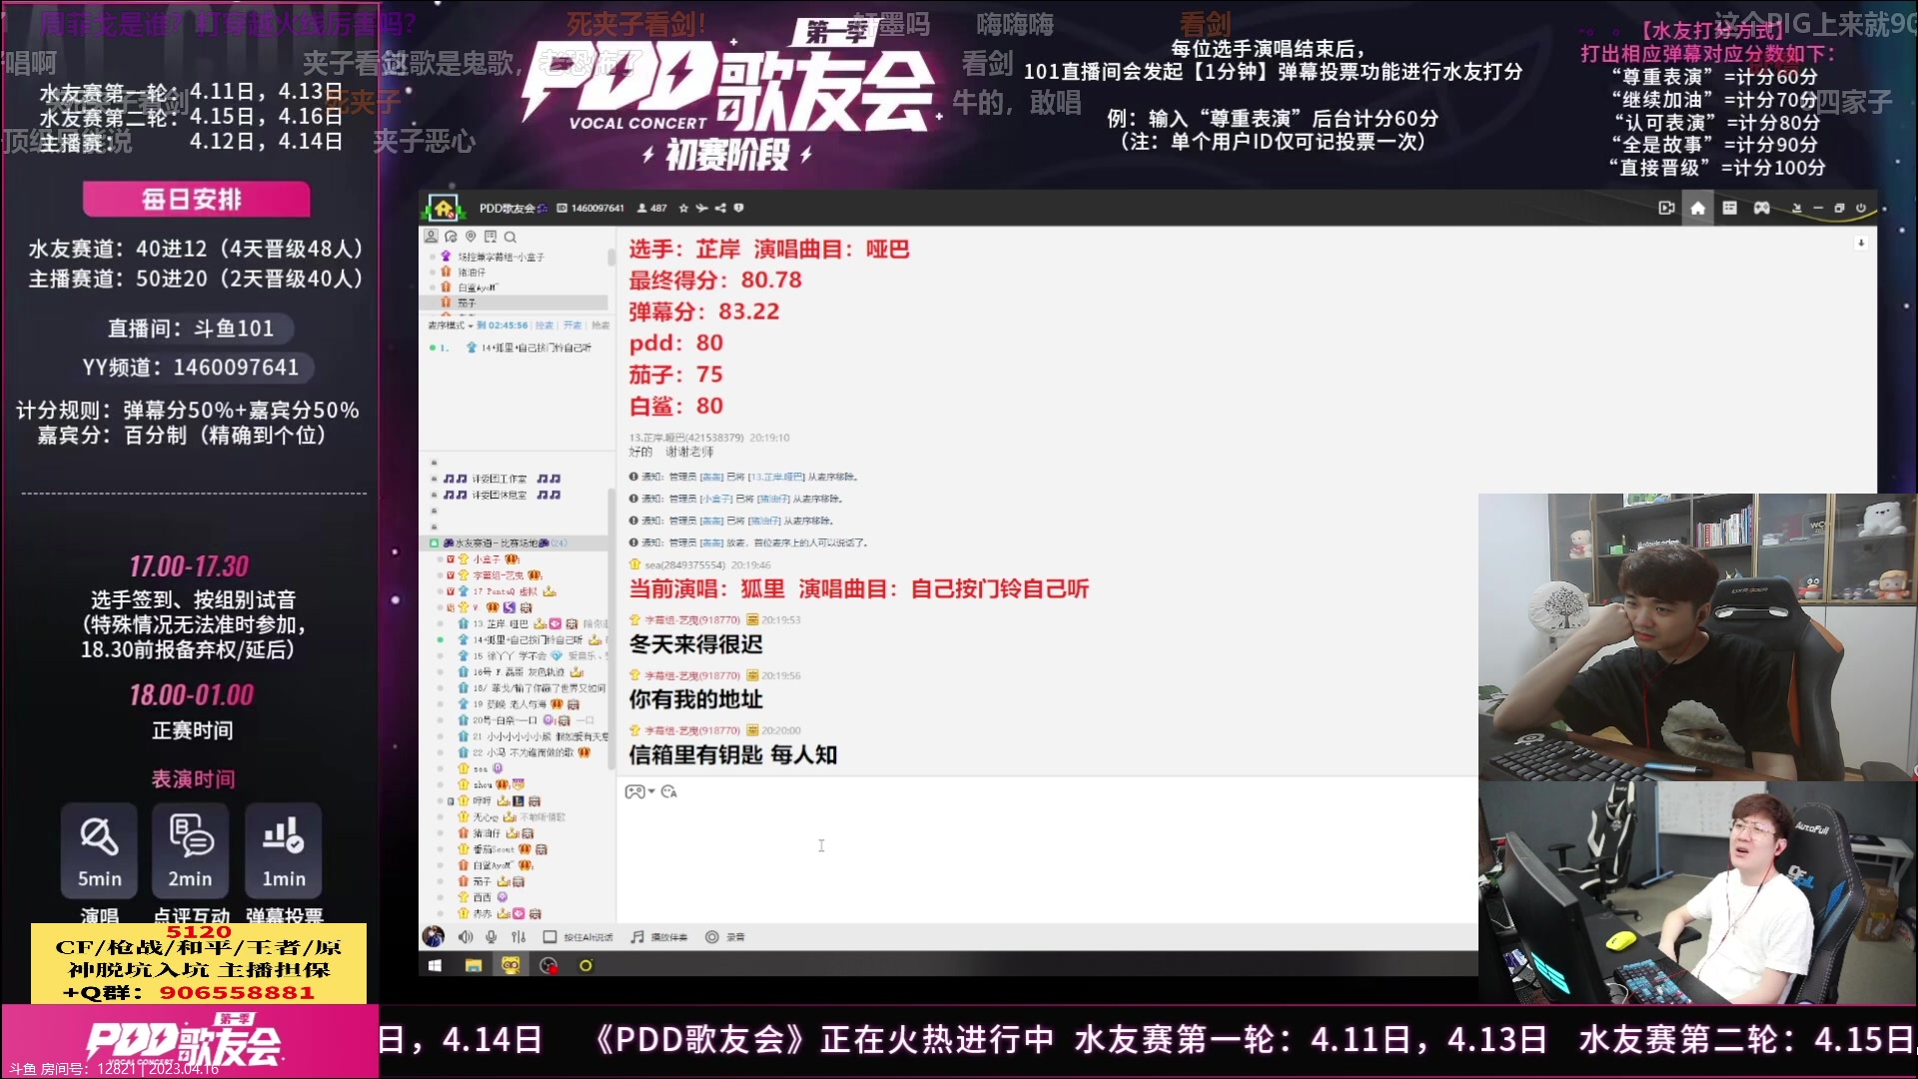Open the bulletin board icon in left toolbar

coord(490,237)
